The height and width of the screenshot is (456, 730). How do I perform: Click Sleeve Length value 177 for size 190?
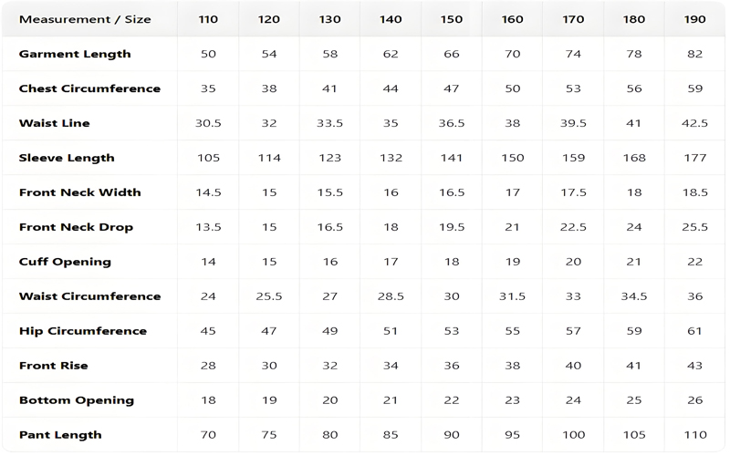point(695,158)
